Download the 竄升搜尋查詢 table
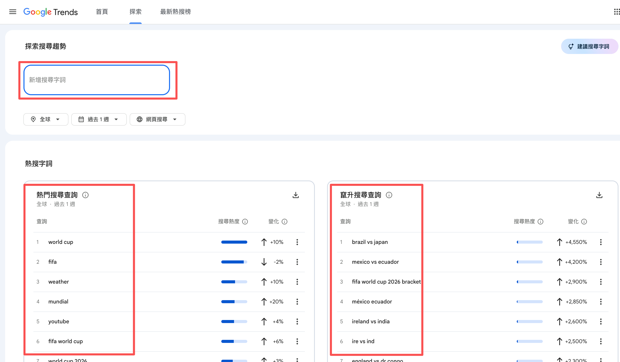 (599, 195)
